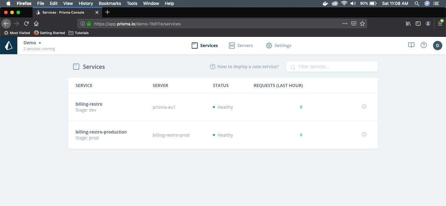Open Tutorials bookmarks folder

pyautogui.click(x=79, y=33)
